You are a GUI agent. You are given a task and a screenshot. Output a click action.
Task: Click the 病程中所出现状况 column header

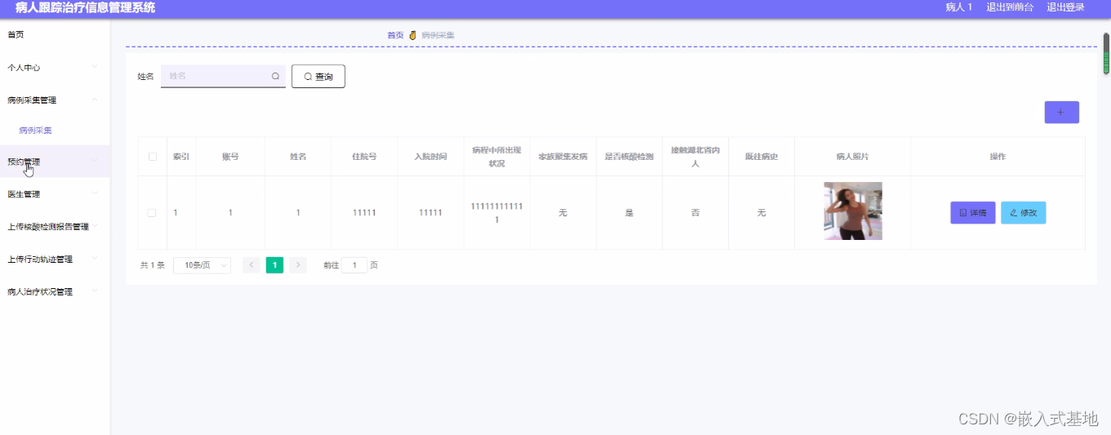pos(497,157)
